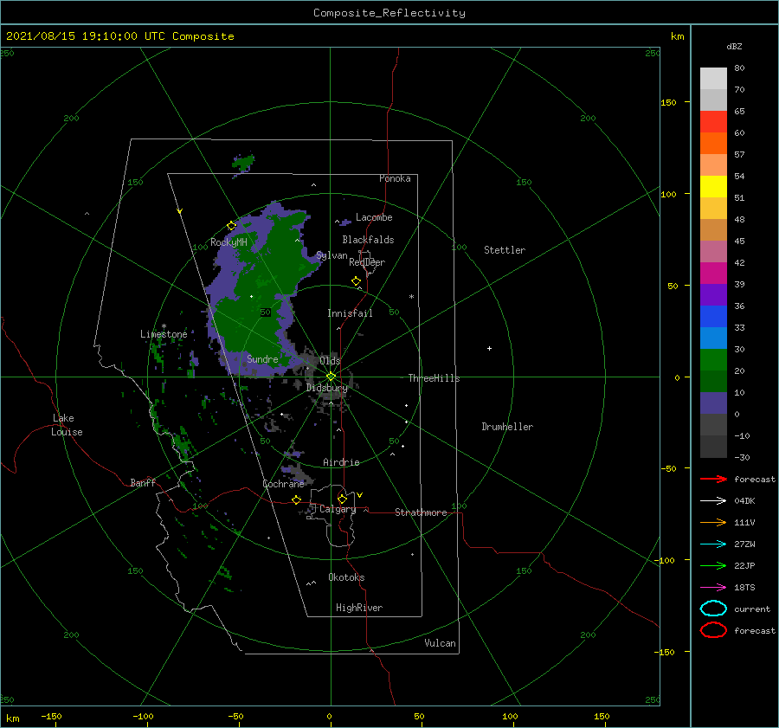Click the Stettler town label
The image size is (779, 728).
(x=505, y=250)
